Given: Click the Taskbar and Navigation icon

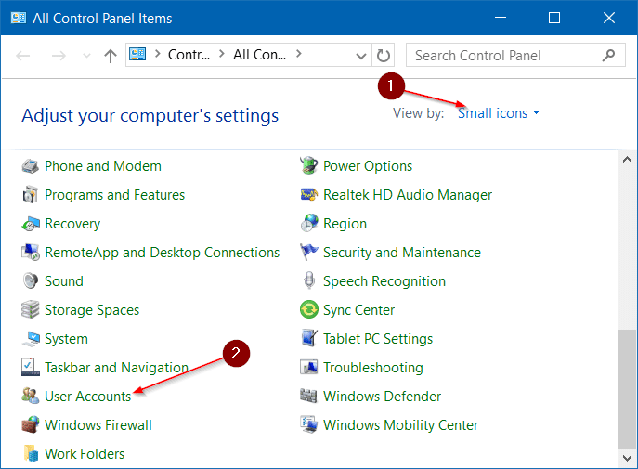Looking at the screenshot, I should pyautogui.click(x=31, y=368).
